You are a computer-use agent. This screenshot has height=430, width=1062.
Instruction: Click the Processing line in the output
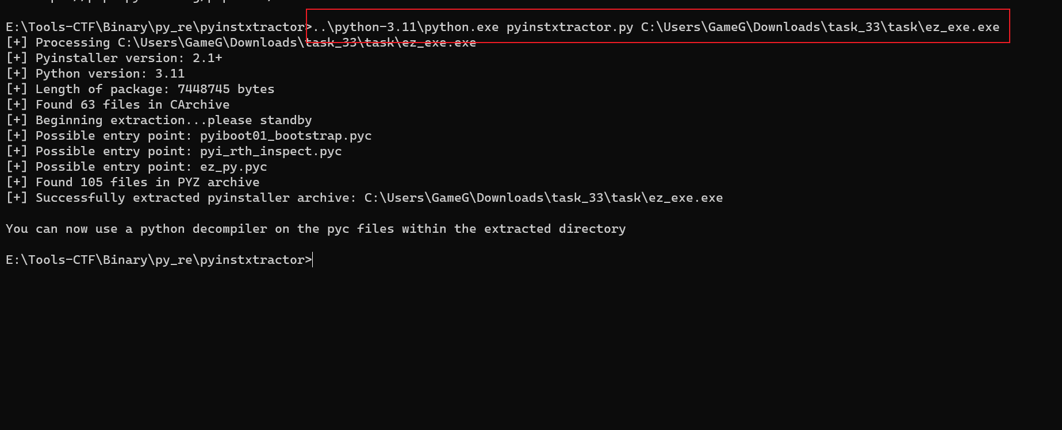(241, 43)
